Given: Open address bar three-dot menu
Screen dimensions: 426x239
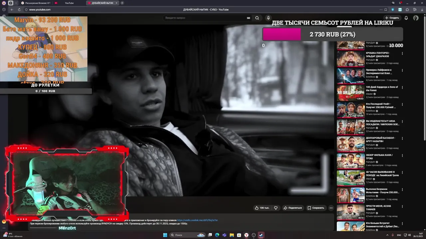Looking at the screenshot, I should pyautogui.click(x=380, y=10).
